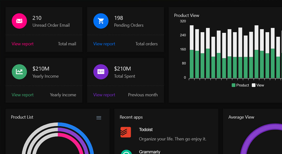This screenshot has height=154, width=282.
Task: Click the blue shopping cart icon
Action: [x=101, y=21]
